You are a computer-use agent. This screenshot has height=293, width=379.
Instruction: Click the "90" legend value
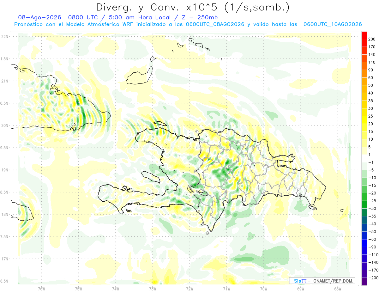371,70
